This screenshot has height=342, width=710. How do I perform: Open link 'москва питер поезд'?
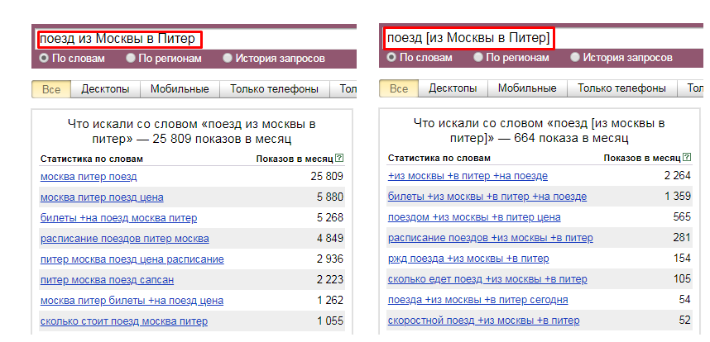point(89,177)
